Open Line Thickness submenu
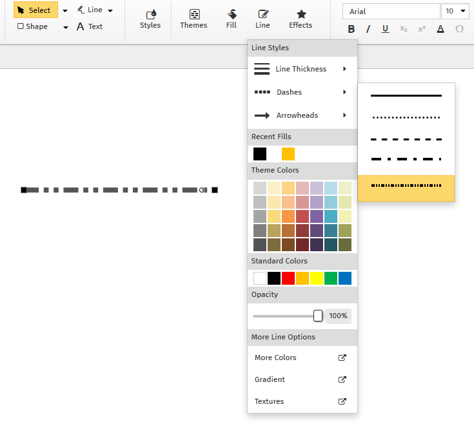Image resolution: width=474 pixels, height=429 pixels. [301, 69]
